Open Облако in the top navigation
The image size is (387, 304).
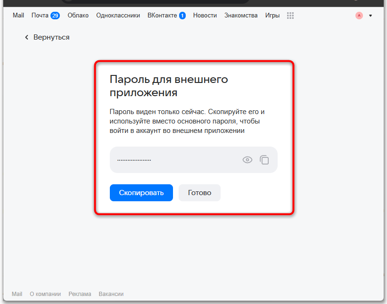[x=78, y=15]
